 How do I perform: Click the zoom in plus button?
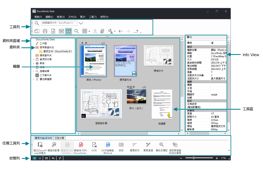[x=217, y=158]
